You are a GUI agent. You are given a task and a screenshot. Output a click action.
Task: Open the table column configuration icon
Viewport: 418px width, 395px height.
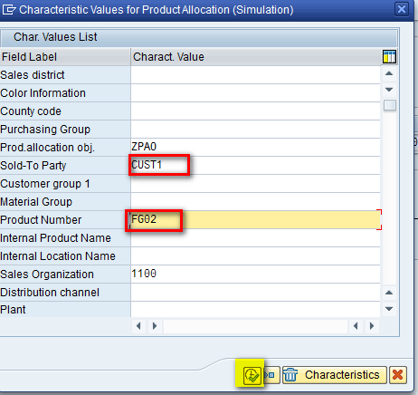[x=389, y=57]
